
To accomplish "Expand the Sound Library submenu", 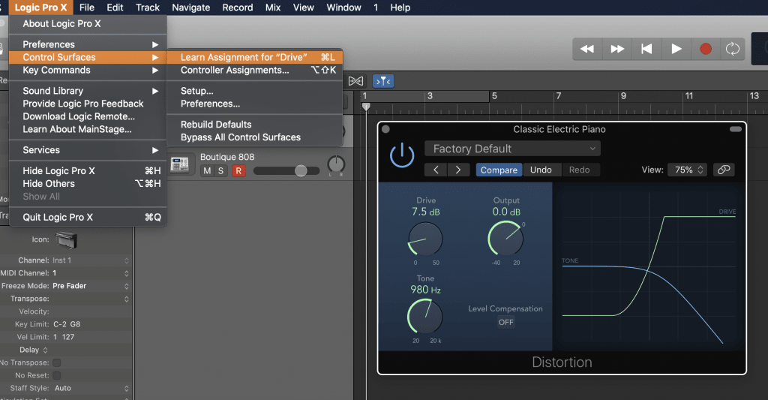I will pos(88,91).
